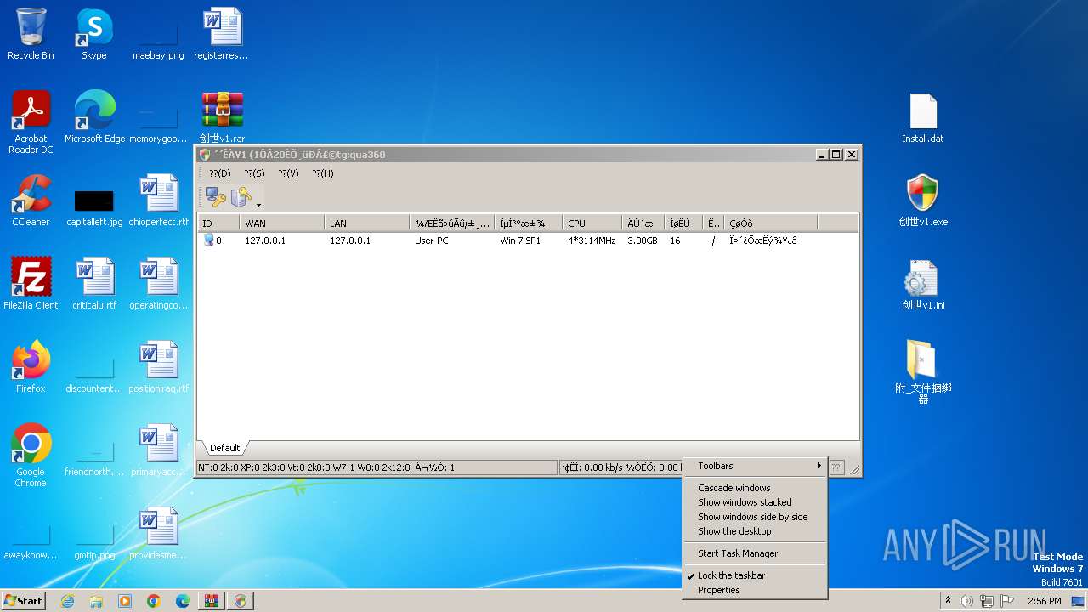Screen dimensions: 1088x612
Task: Open the ??(D) menu
Action: point(220,173)
